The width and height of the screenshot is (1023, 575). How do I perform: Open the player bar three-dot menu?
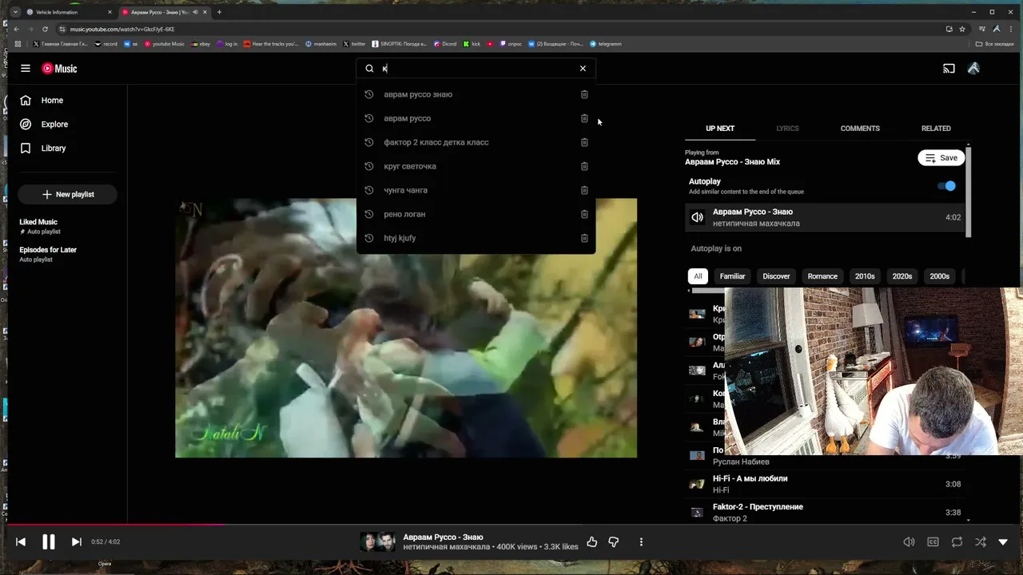click(x=641, y=542)
